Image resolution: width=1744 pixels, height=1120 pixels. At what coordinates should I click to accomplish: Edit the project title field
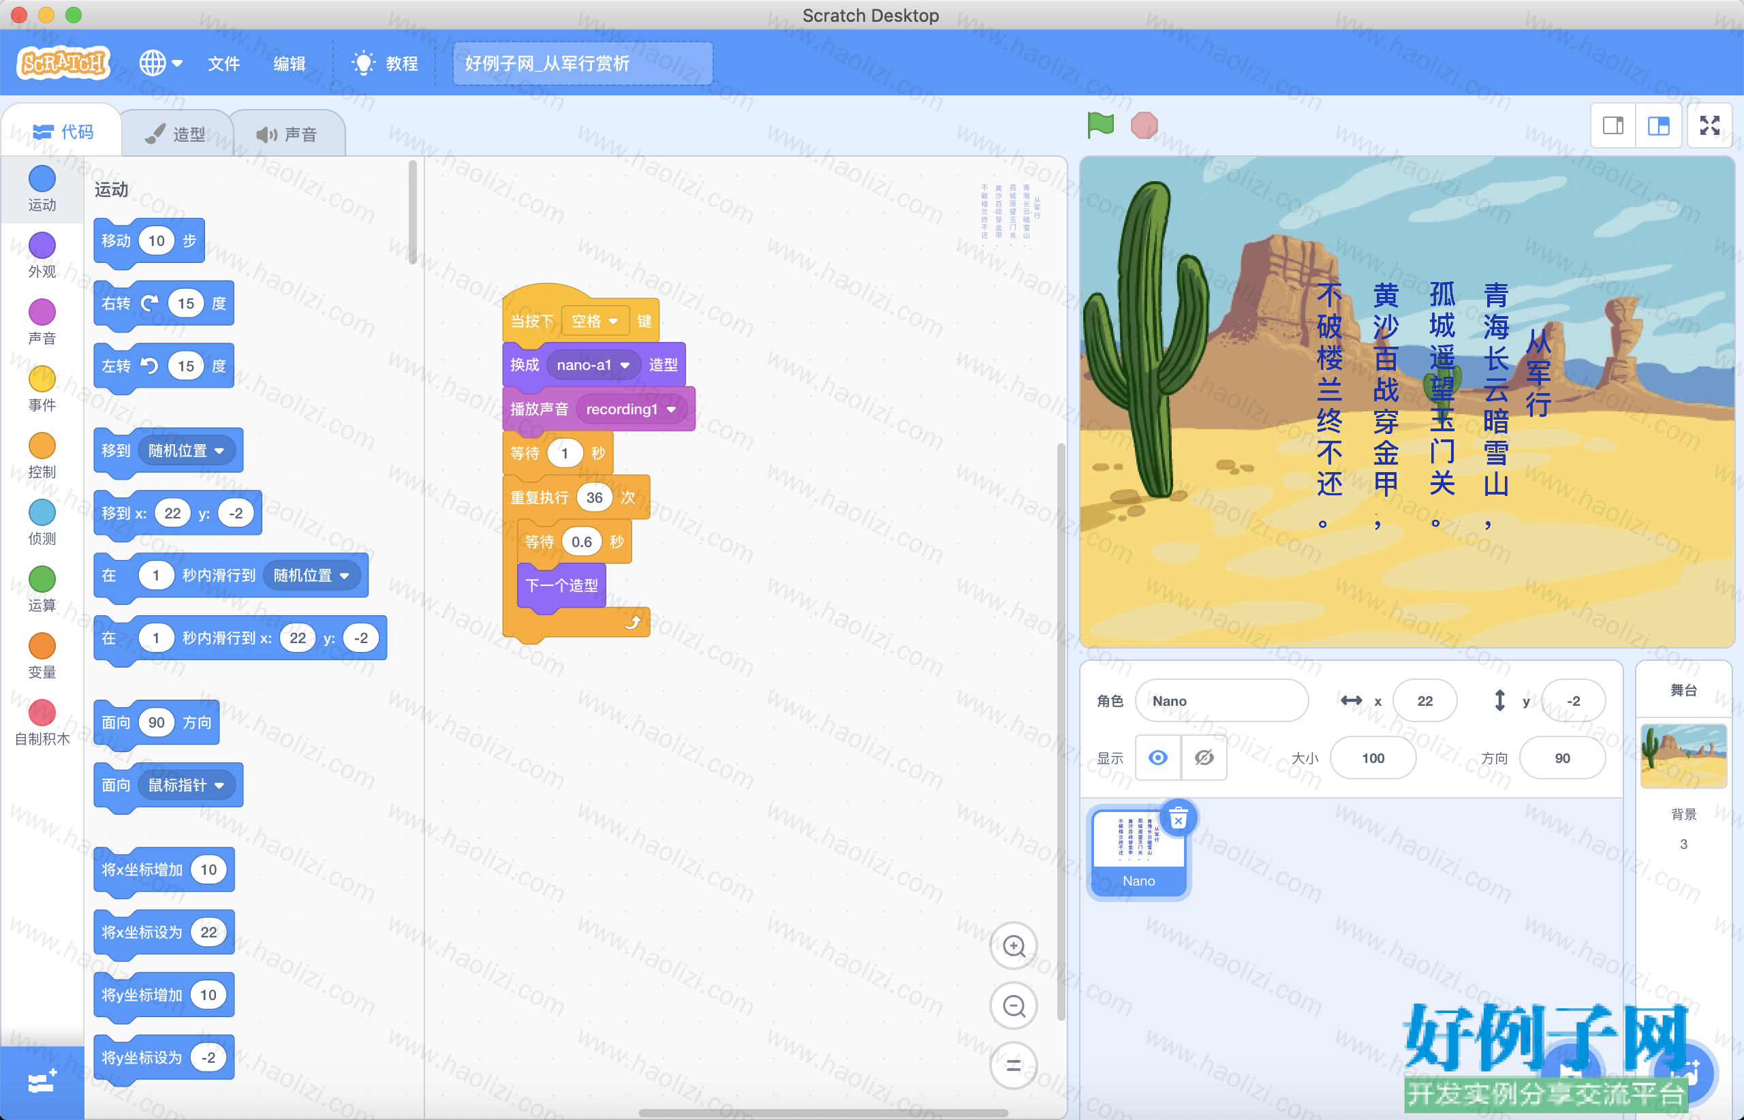pyautogui.click(x=582, y=63)
